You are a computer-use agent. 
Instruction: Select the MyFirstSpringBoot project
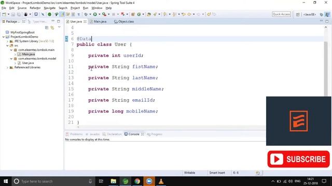(x=22, y=33)
